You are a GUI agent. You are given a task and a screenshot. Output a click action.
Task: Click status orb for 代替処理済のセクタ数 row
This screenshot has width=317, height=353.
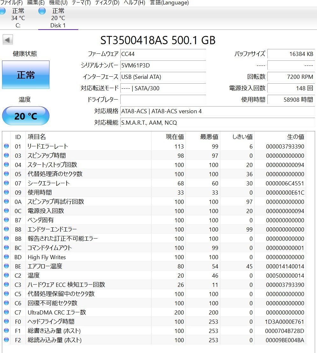tap(6, 174)
